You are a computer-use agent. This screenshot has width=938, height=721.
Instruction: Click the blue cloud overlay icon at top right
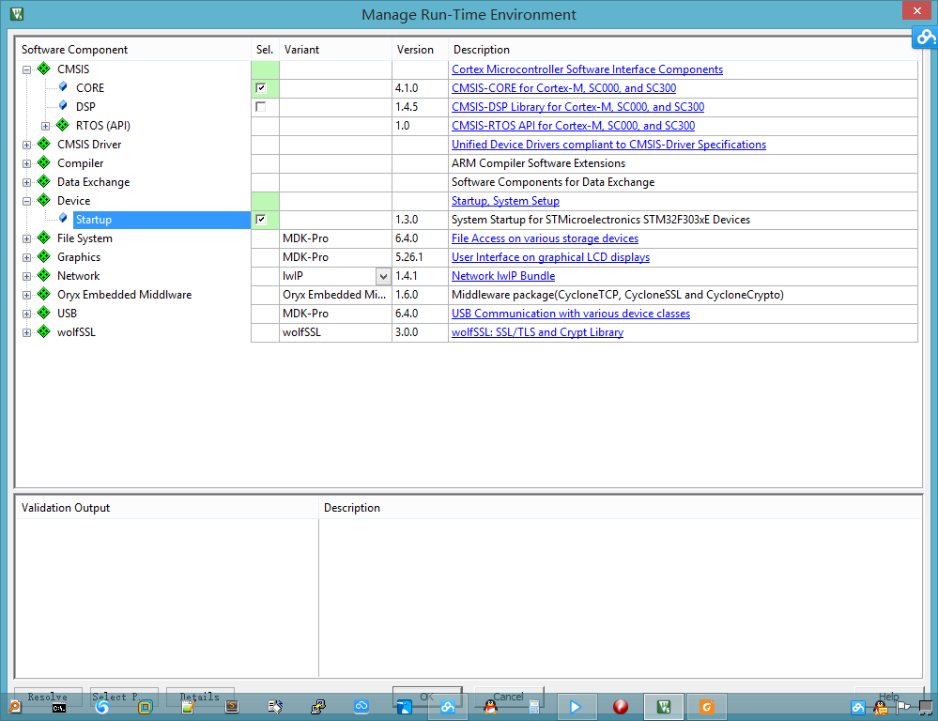(x=925, y=38)
